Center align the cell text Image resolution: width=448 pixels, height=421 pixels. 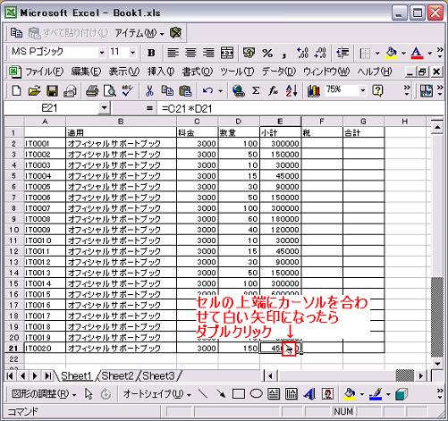(x=190, y=53)
